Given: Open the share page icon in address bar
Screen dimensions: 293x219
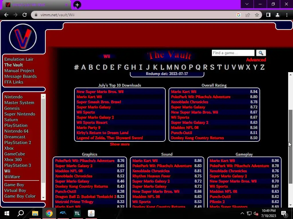Looking at the screenshot, I should (x=248, y=15).
